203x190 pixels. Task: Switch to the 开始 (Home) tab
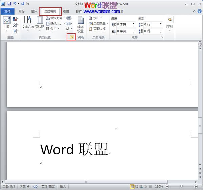pyautogui.click(x=22, y=12)
